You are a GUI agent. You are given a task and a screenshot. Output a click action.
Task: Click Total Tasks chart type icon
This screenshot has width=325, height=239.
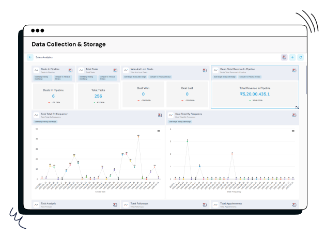[x=81, y=70]
